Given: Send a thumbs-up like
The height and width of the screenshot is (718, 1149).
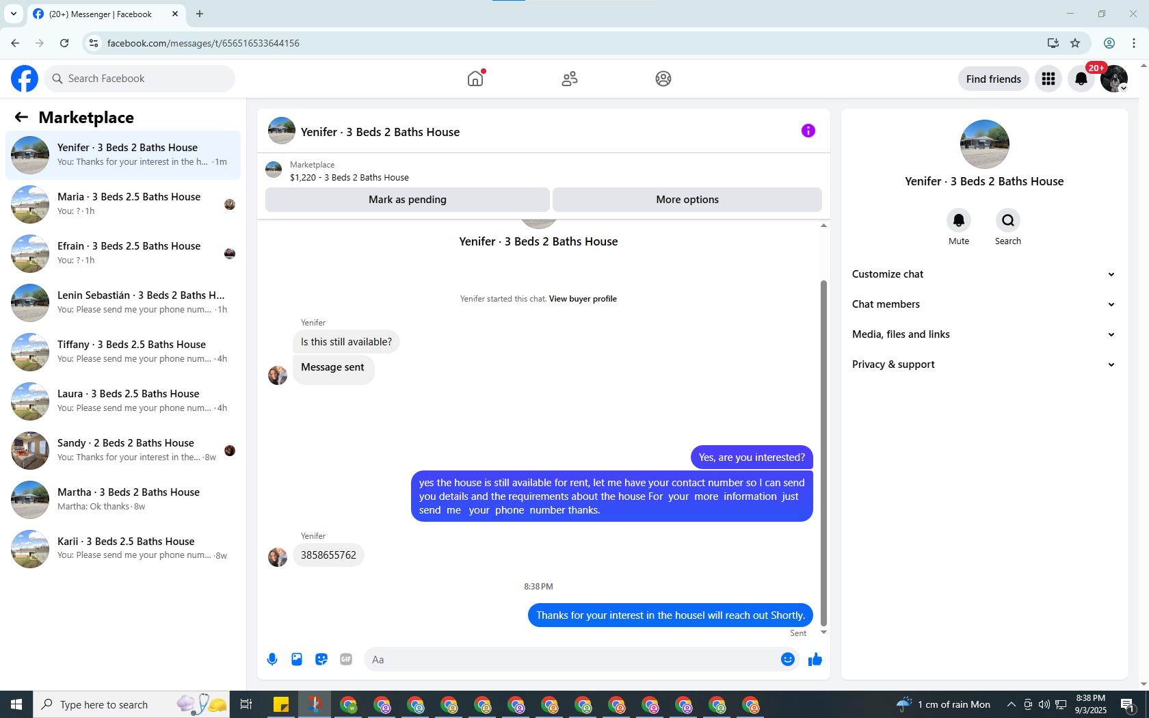Looking at the screenshot, I should pyautogui.click(x=815, y=659).
